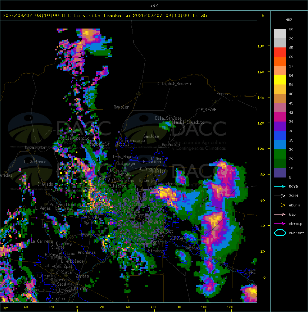
Task: Click the 'E_1-736' map label
Action: (208, 110)
